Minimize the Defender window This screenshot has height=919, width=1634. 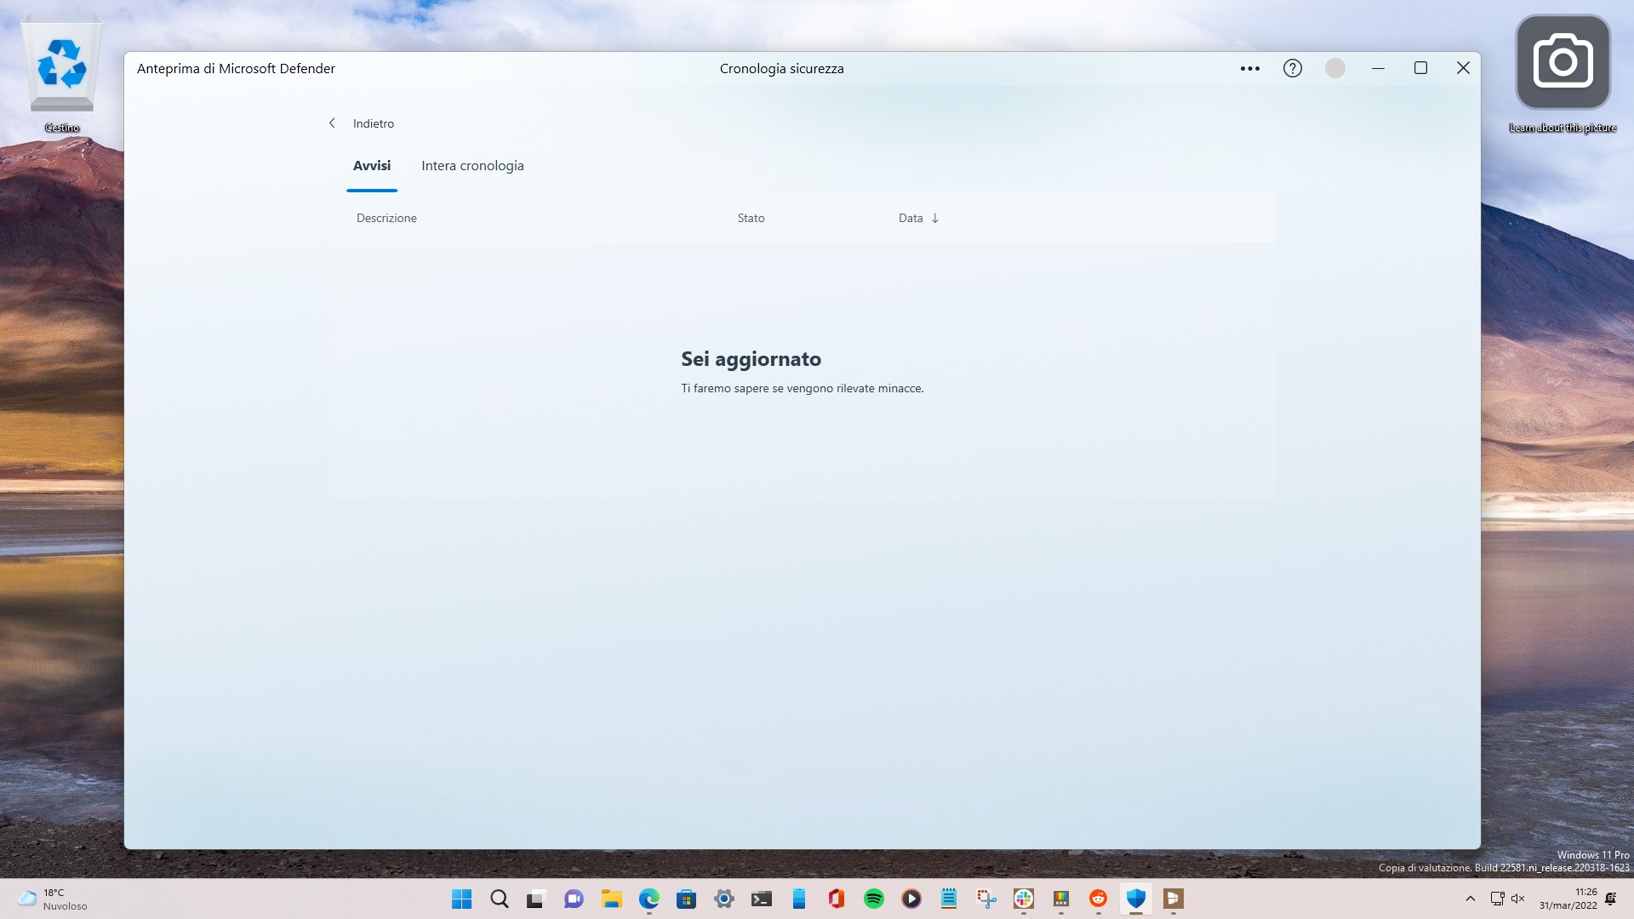pos(1378,68)
